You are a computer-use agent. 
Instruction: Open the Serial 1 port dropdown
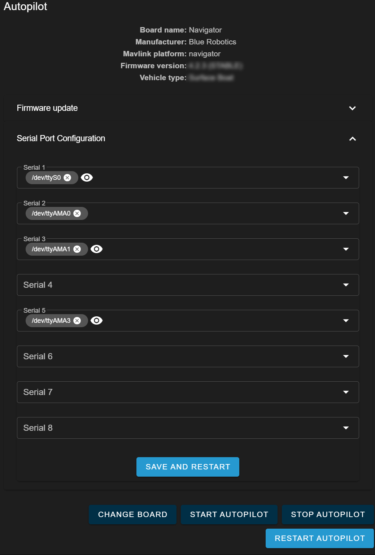tap(346, 177)
